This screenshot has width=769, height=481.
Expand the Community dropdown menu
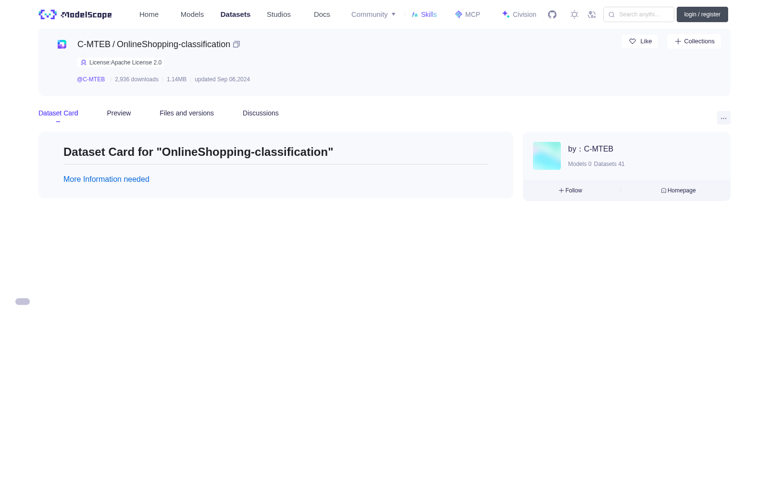(x=373, y=14)
